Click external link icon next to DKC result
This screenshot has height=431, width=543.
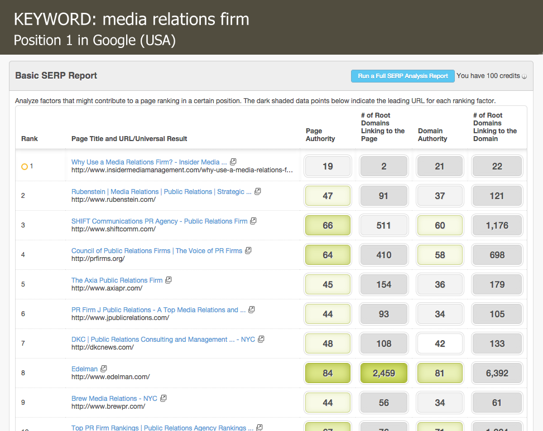click(x=261, y=339)
